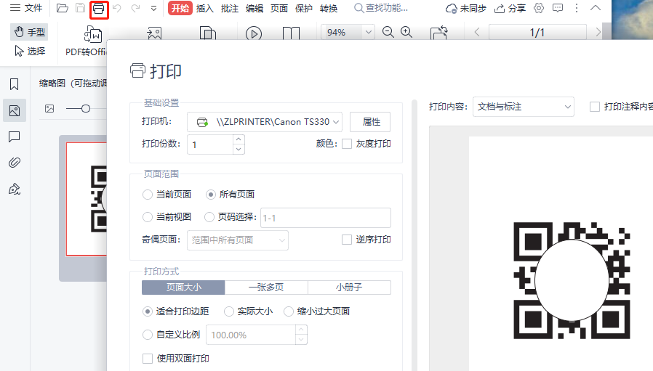Enable 灰度打印 grayscale printing checkbox
The height and width of the screenshot is (371, 653).
(347, 144)
